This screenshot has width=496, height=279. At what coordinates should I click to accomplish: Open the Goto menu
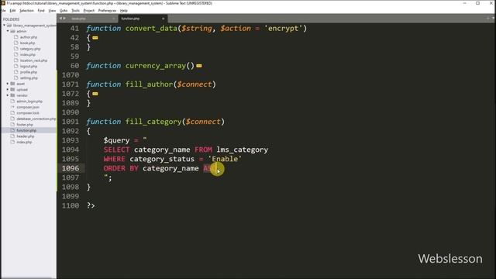64,10
